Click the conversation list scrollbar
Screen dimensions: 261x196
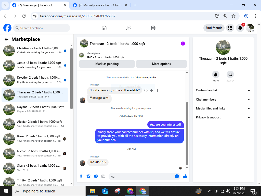[71, 79]
